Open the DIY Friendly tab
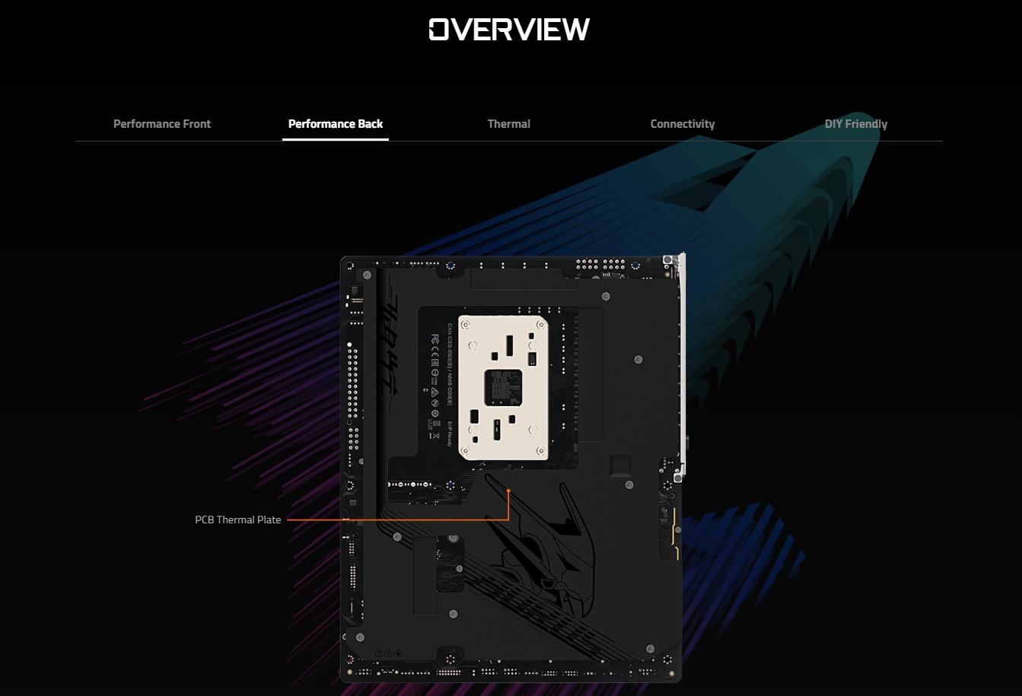 tap(856, 124)
